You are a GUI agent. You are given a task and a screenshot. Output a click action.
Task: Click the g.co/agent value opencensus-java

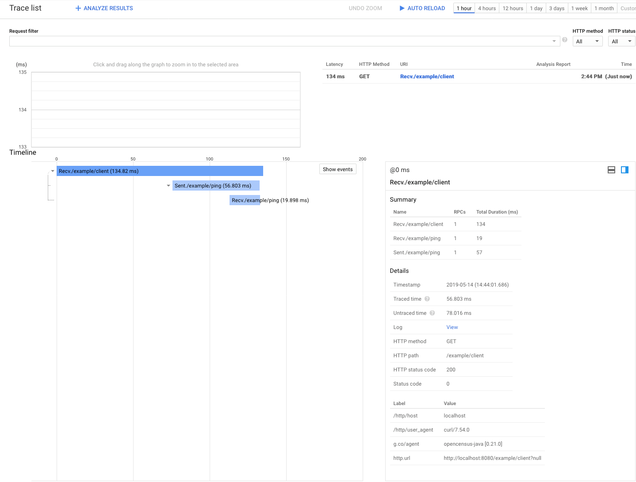pyautogui.click(x=473, y=444)
